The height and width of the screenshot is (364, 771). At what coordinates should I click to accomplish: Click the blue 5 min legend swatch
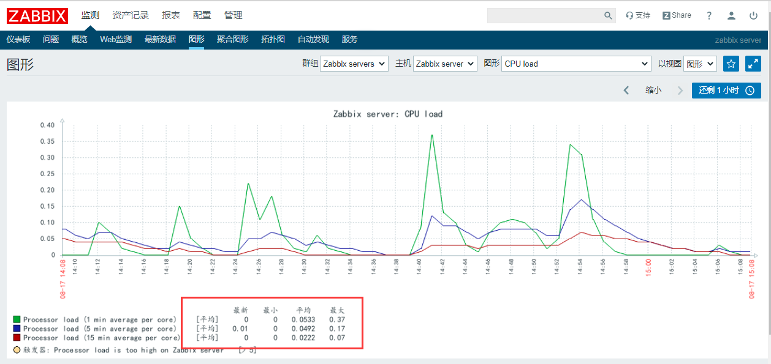pos(17,329)
